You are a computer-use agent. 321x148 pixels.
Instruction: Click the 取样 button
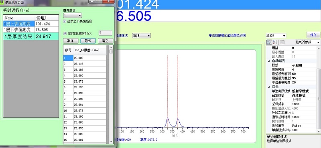[x=71, y=41]
